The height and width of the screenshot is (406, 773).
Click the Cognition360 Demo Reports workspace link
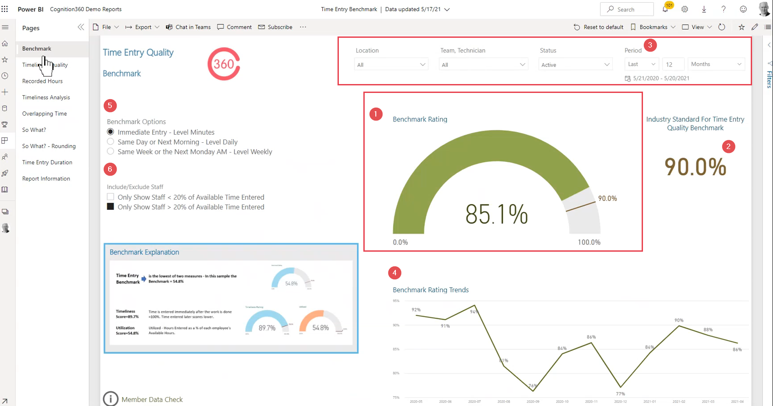click(85, 9)
